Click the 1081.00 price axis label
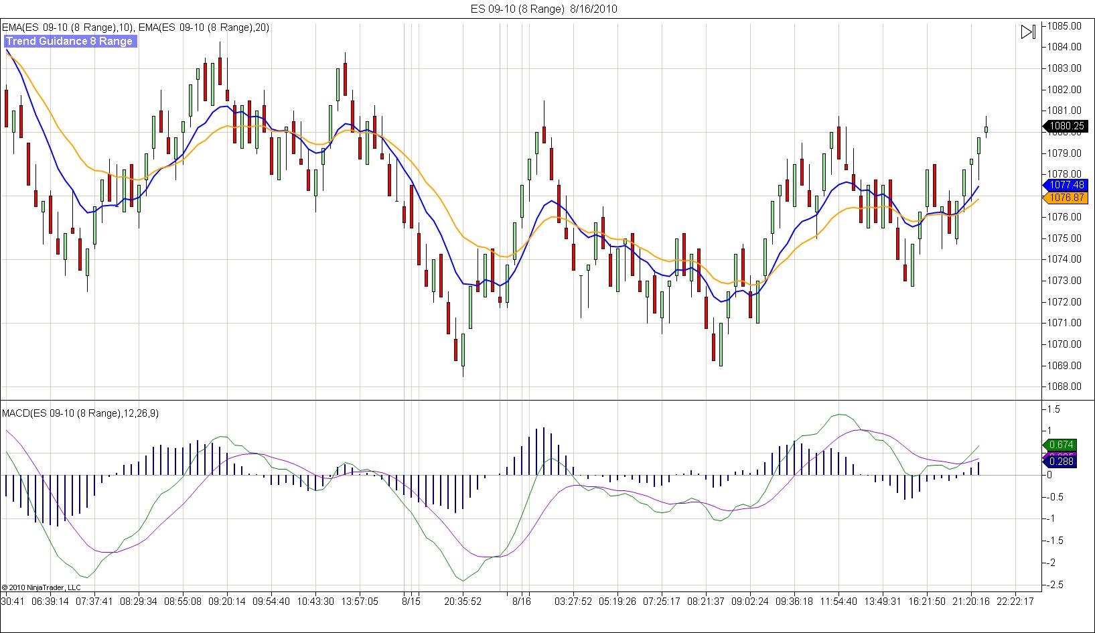Screen dimensions: 1095x633 tap(1065, 111)
